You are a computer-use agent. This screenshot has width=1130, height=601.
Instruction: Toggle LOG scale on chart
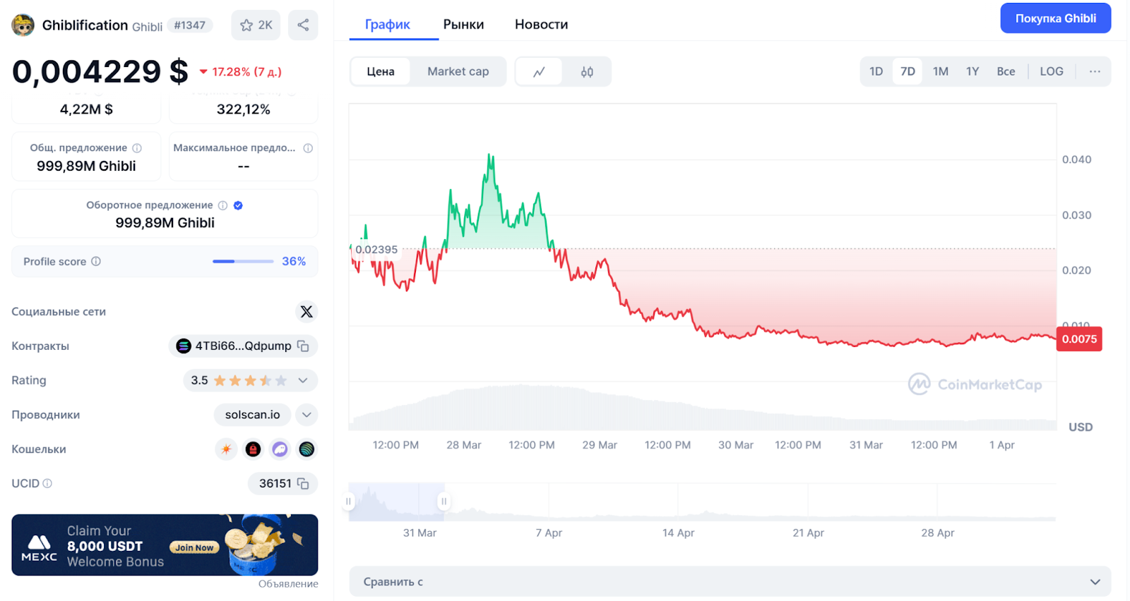pos(1051,71)
